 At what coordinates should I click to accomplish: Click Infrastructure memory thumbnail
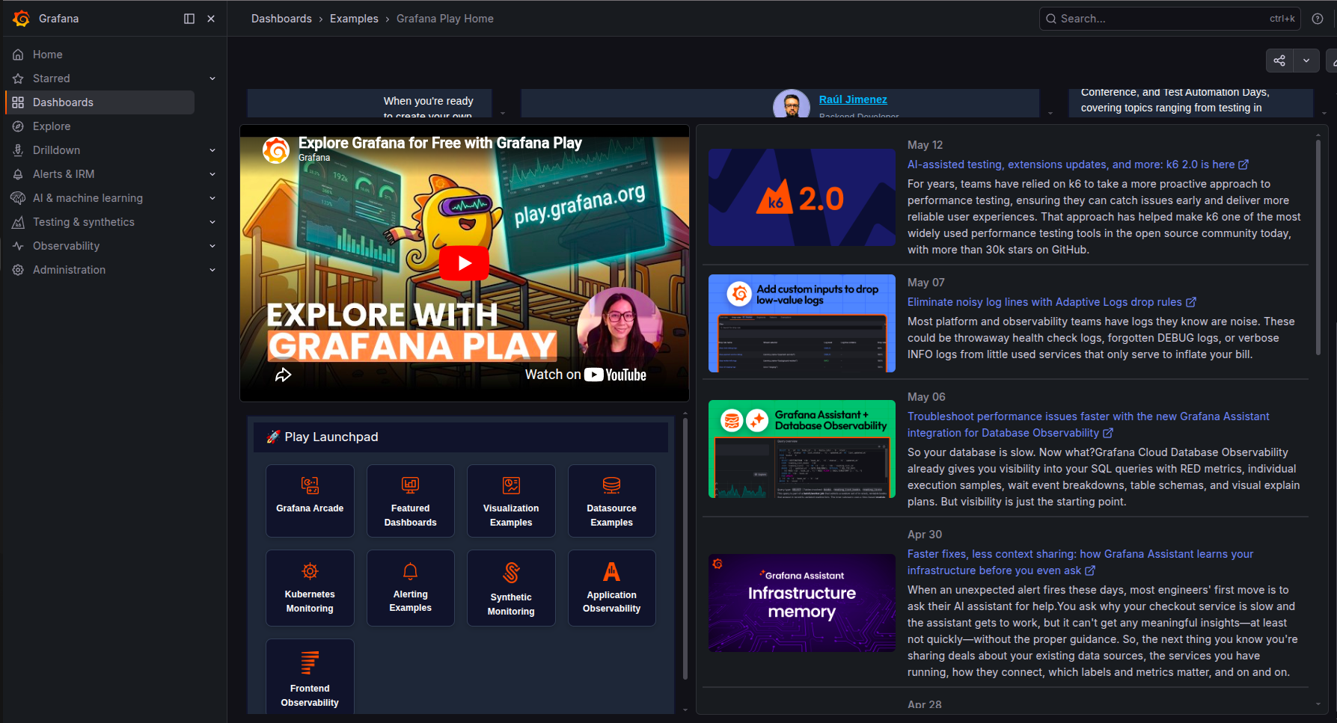(x=802, y=603)
